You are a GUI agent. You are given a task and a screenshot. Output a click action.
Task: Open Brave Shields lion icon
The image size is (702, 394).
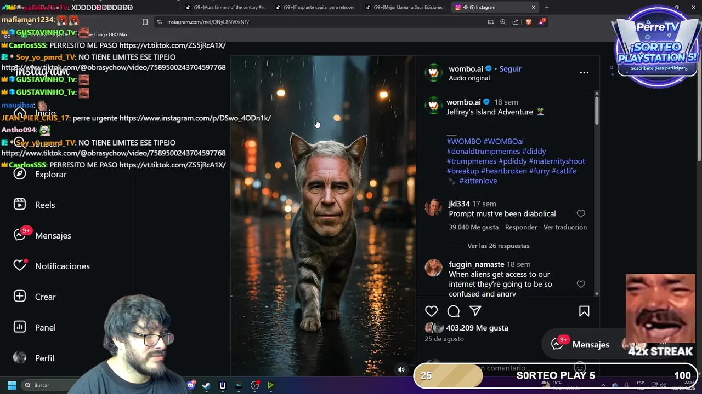pos(529,22)
